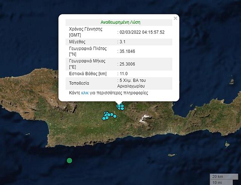
Task: Click the leftmost cyan marker of the left cluster
Action: (104, 118)
